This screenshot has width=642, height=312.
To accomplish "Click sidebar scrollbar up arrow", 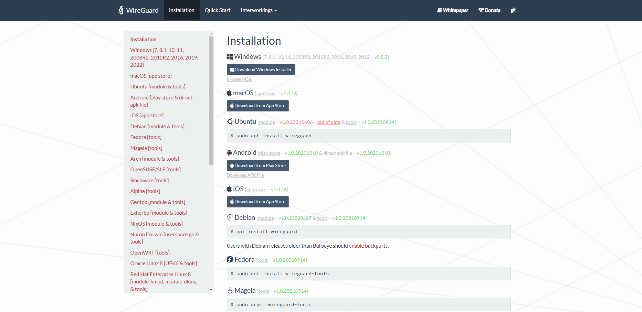I will 211,34.
